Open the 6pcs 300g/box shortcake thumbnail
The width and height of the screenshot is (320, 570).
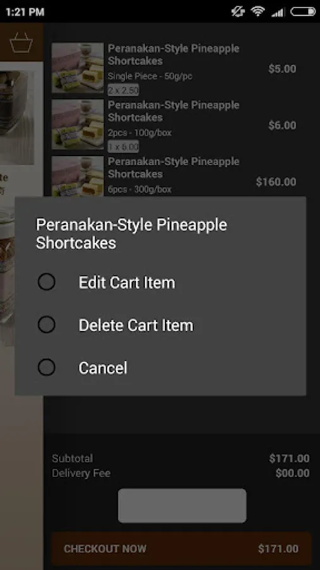tap(77, 176)
